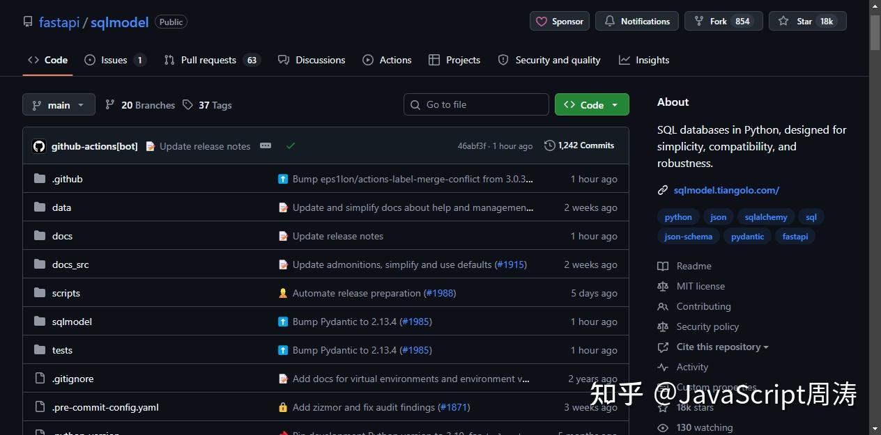The height and width of the screenshot is (435, 881).
Task: Open the scripts folder
Action: coord(66,293)
